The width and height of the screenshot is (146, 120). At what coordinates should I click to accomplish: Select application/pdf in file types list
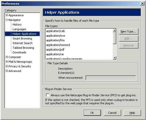coord(79,50)
